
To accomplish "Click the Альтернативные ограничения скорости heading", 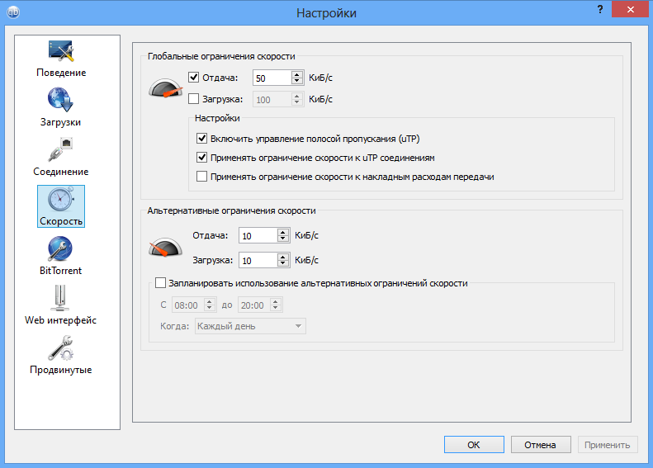I will click(231, 210).
